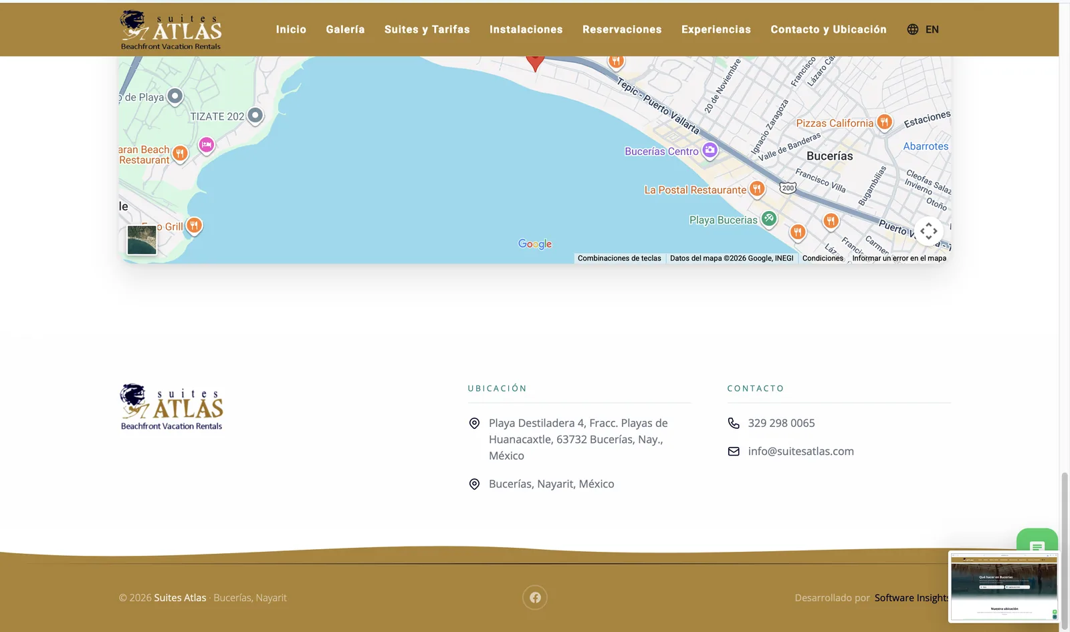Open the map Condiciones link

[823, 258]
